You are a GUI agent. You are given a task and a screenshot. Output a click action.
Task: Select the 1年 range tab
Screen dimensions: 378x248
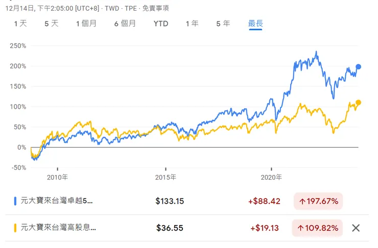(192, 23)
